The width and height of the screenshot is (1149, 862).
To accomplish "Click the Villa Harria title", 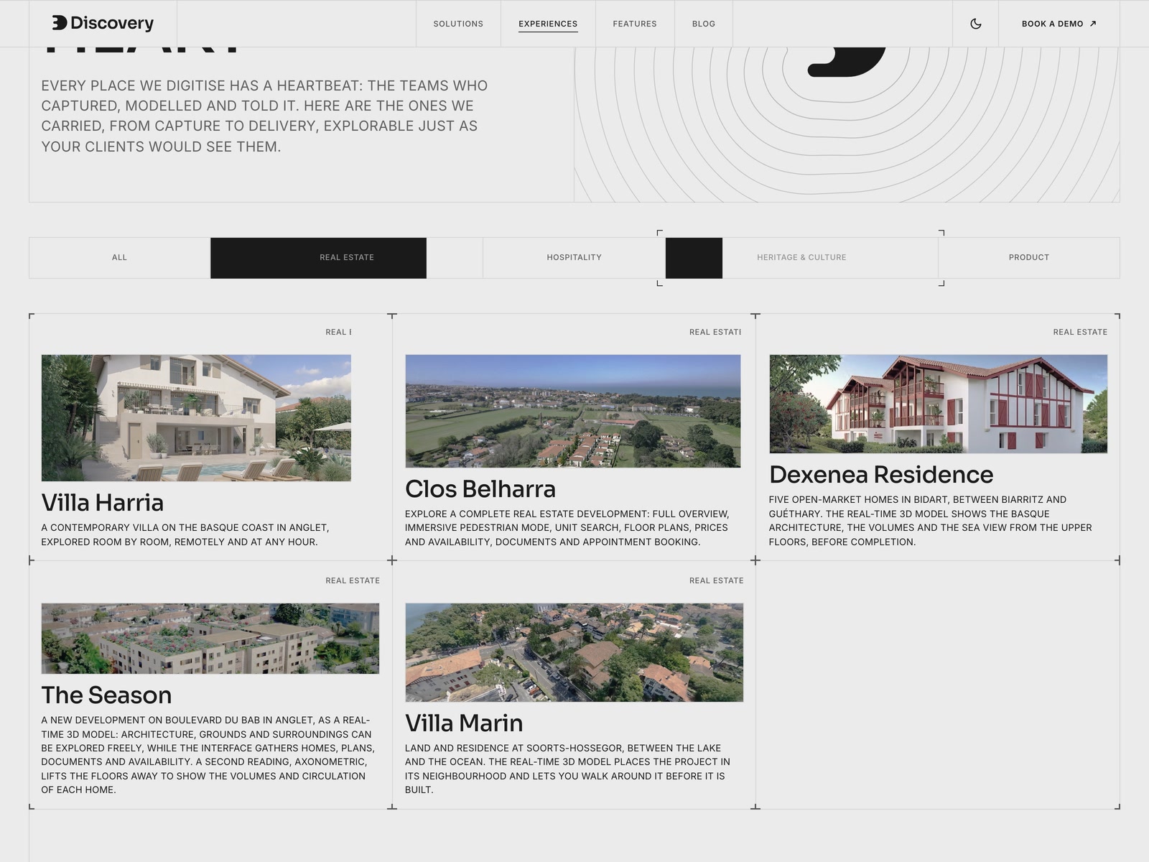I will click(x=103, y=502).
